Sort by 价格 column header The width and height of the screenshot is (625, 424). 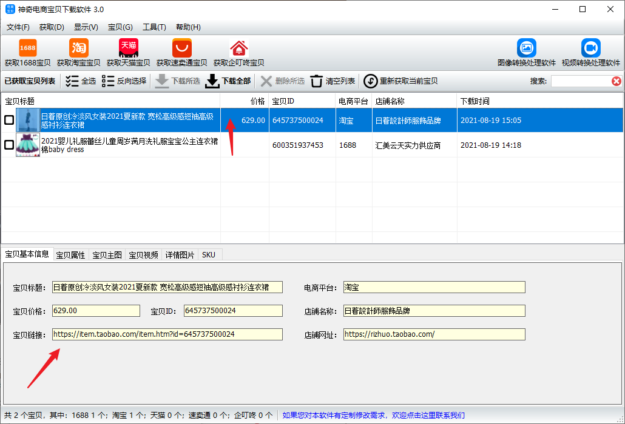245,101
